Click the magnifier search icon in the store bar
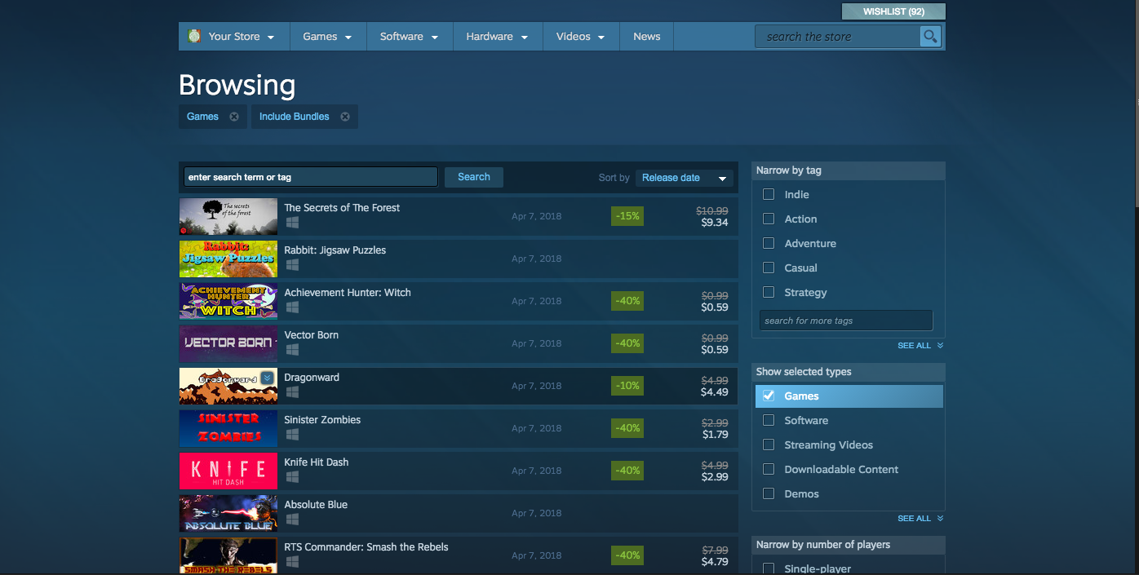Image resolution: width=1139 pixels, height=575 pixels. tap(929, 37)
